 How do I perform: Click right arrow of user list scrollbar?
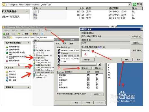[x=99, y=64]
